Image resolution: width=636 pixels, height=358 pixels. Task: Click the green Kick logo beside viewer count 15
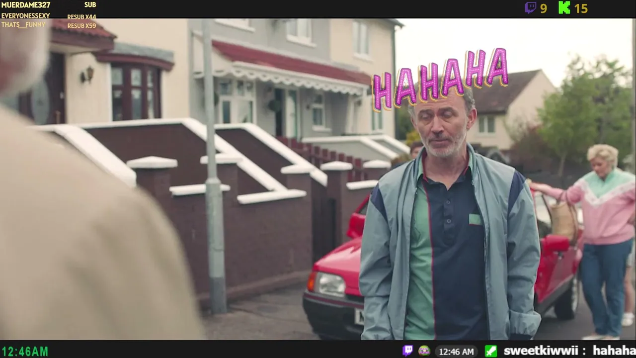pos(564,7)
